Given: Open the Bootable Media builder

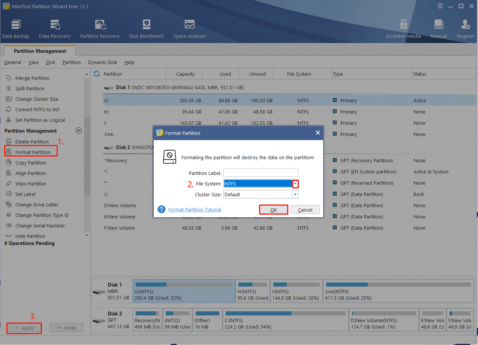Looking at the screenshot, I should tap(404, 29).
